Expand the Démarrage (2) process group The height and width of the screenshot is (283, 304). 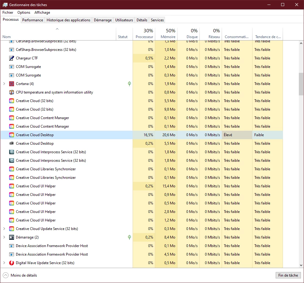[4, 237]
